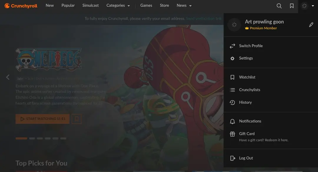Click Send verification link
Viewport: 318px width, 172px height.
tap(204, 18)
